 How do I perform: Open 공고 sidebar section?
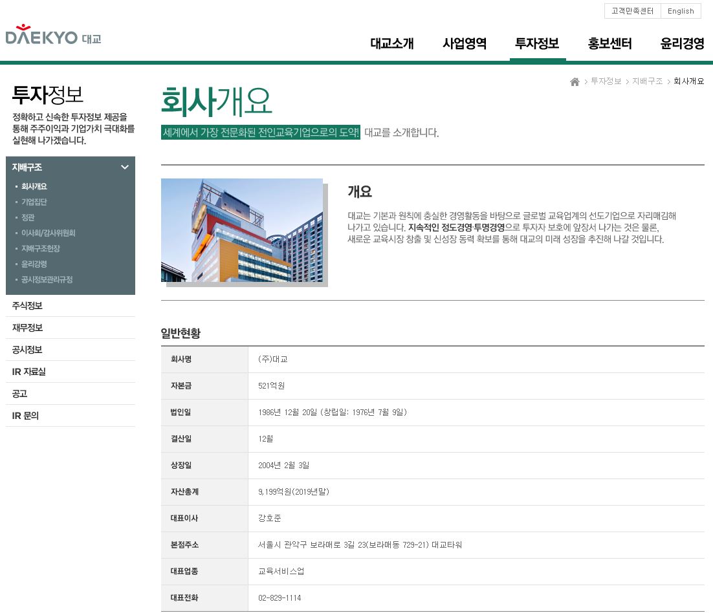[71, 394]
